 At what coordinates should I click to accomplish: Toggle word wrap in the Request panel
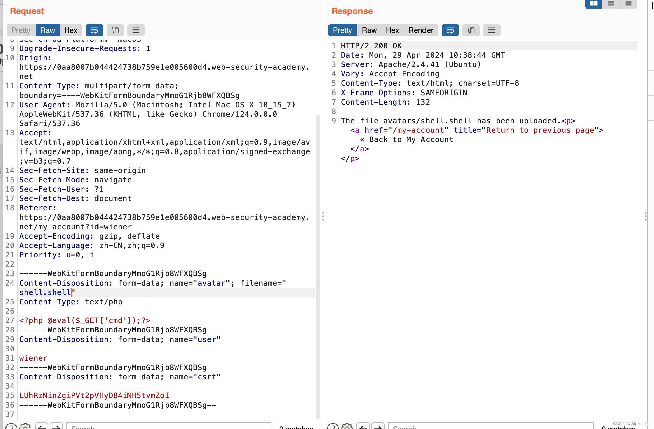coord(94,30)
